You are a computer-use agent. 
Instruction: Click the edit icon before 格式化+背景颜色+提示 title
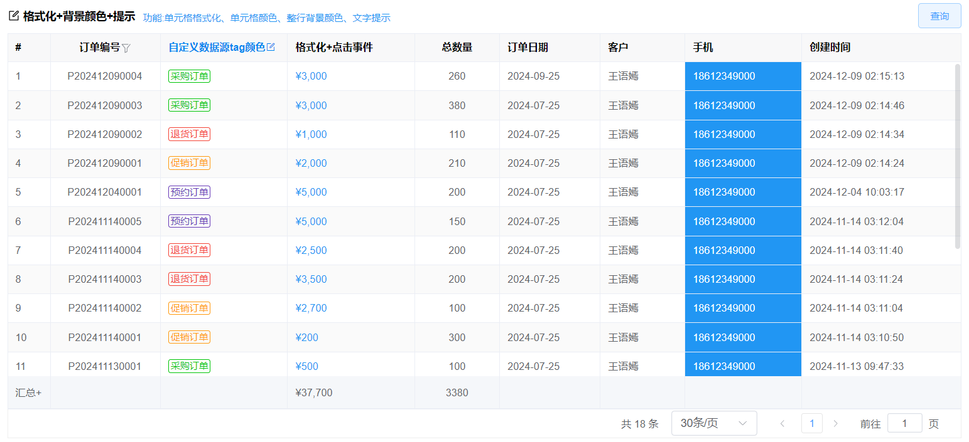point(14,16)
